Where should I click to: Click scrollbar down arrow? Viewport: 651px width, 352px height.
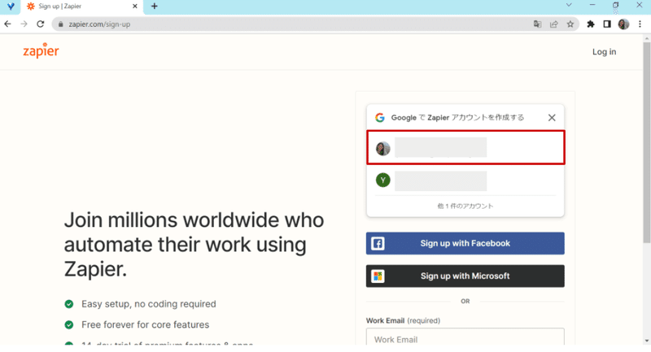(647, 341)
